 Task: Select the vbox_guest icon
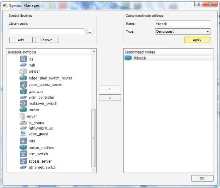click(x=23, y=134)
